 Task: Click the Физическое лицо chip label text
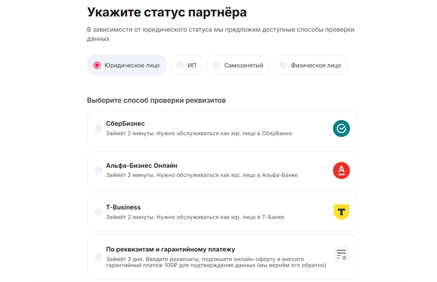(315, 66)
